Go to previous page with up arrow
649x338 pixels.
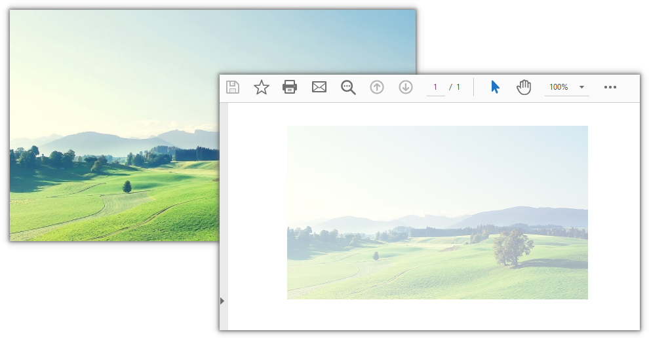(377, 87)
